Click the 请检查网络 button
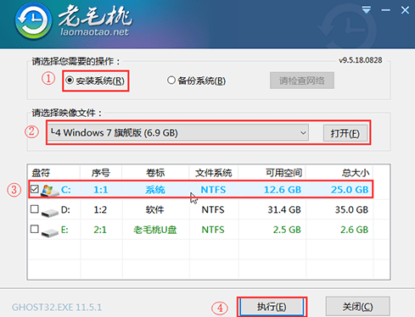The height and width of the screenshot is (317, 415). [302, 81]
